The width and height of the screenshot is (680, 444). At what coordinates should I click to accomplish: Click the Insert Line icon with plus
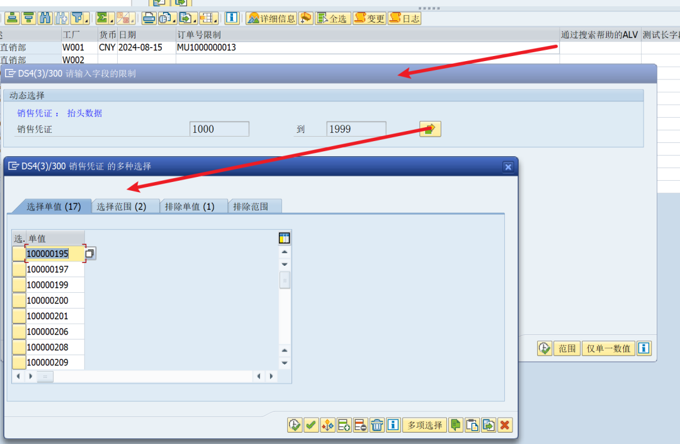pos(344,425)
